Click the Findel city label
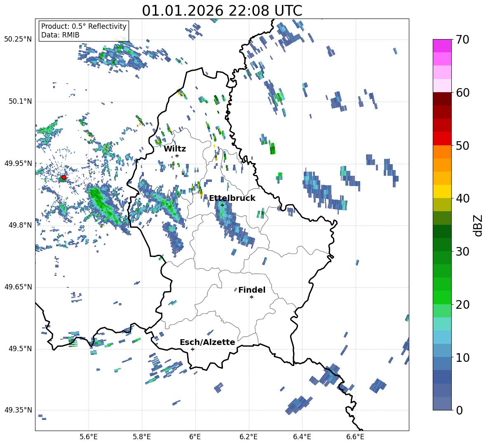 point(252,290)
